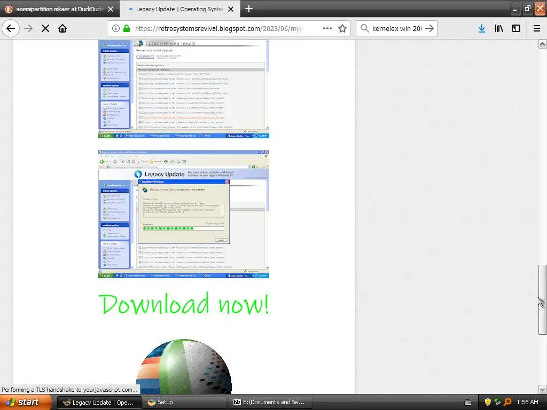Click the TLS handshake status text
Screen dimensions: 547x410
[x=69, y=390]
